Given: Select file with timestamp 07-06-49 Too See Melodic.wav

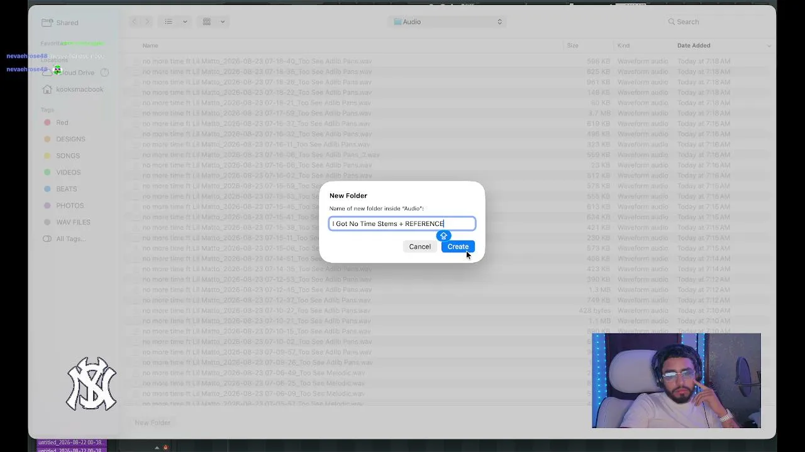Looking at the screenshot, I should click(253, 373).
